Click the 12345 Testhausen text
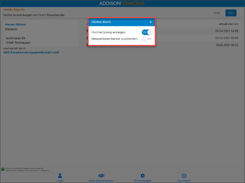Viewport: 245px width, 183px height. coord(18,43)
